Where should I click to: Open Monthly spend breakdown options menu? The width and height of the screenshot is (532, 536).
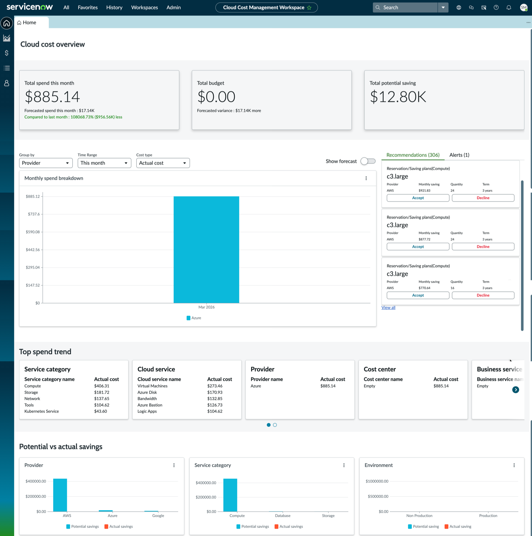(x=366, y=178)
